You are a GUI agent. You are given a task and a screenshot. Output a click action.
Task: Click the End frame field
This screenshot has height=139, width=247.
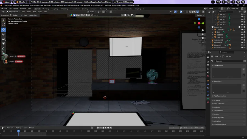click(x=199, y=128)
